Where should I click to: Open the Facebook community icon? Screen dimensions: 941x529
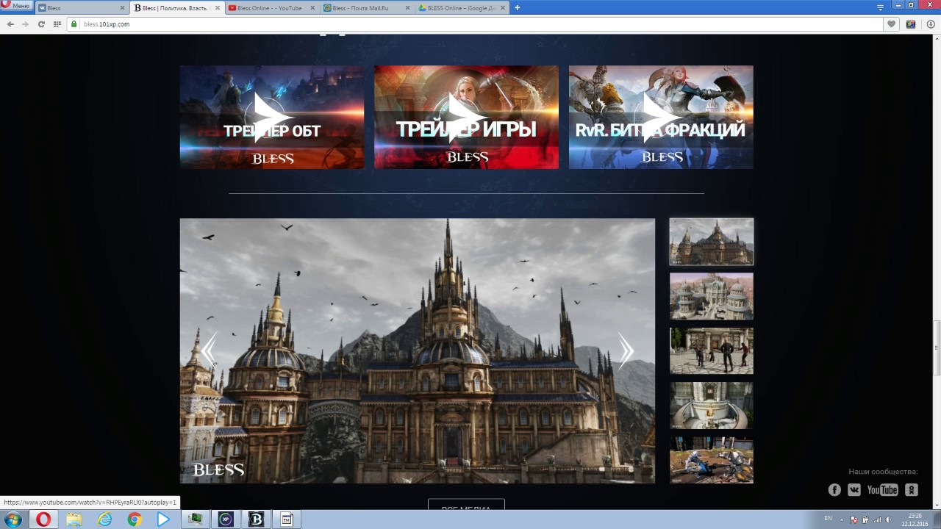(x=834, y=489)
